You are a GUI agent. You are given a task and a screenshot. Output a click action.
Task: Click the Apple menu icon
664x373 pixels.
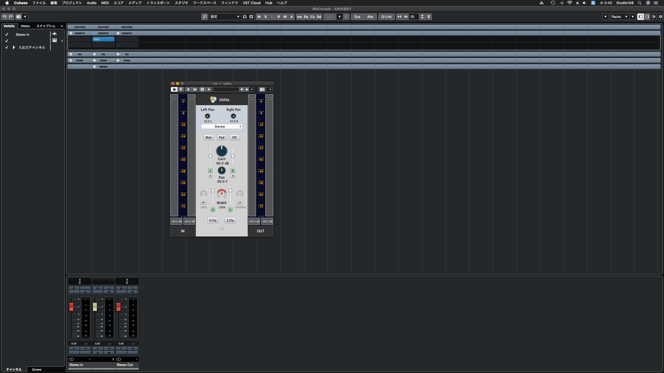point(7,3)
